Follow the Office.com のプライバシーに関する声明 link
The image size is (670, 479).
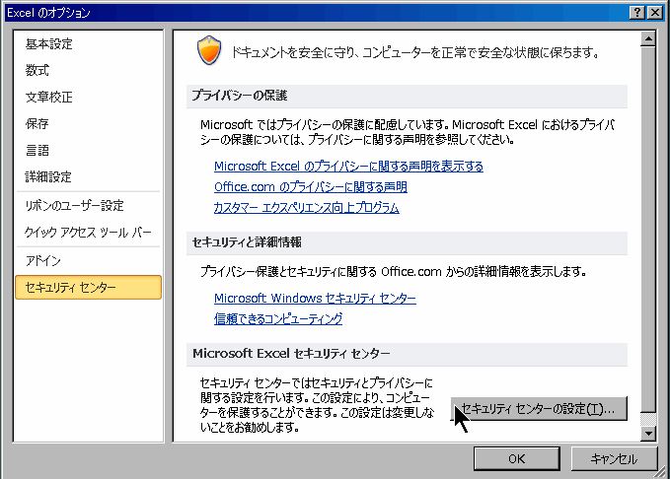coord(311,187)
